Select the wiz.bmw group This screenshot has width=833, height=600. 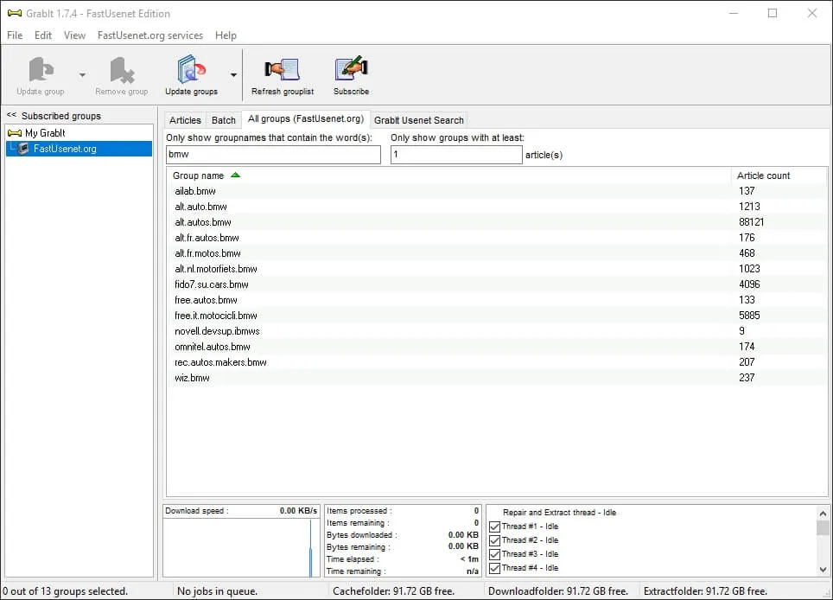coord(497,378)
